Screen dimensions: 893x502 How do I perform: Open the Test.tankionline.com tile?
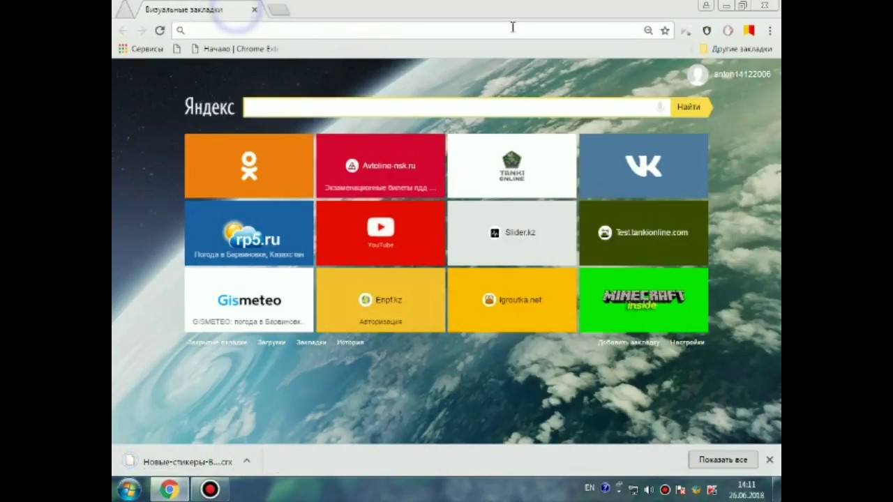(x=643, y=233)
